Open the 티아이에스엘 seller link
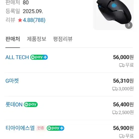 pos(20,128)
